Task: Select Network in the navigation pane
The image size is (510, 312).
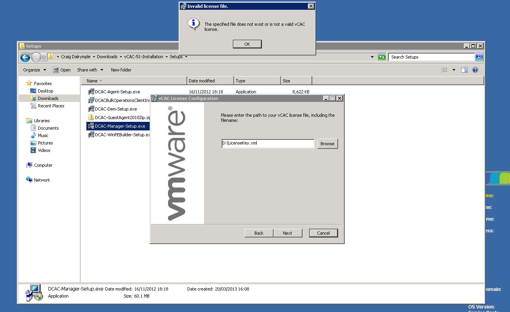Action: coord(42,180)
